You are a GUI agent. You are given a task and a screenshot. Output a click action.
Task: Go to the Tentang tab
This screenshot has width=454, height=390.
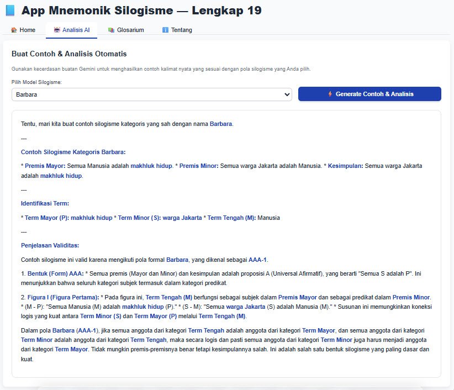177,30
